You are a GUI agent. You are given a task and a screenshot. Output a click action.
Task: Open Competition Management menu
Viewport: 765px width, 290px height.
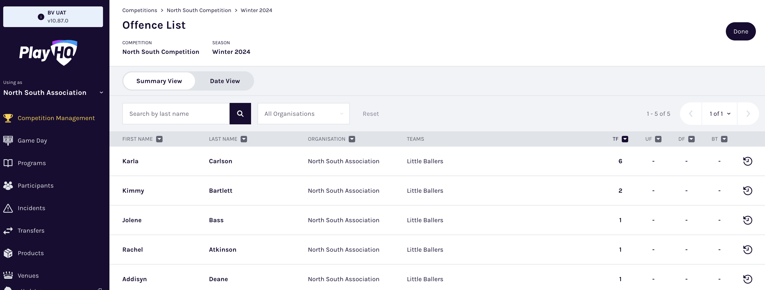56,118
